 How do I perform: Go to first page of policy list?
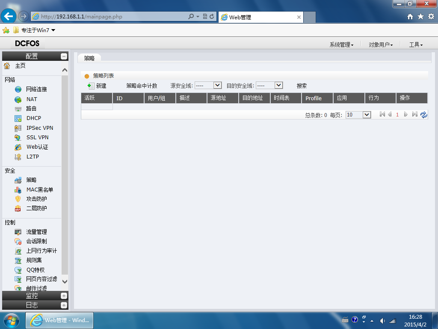click(382, 114)
